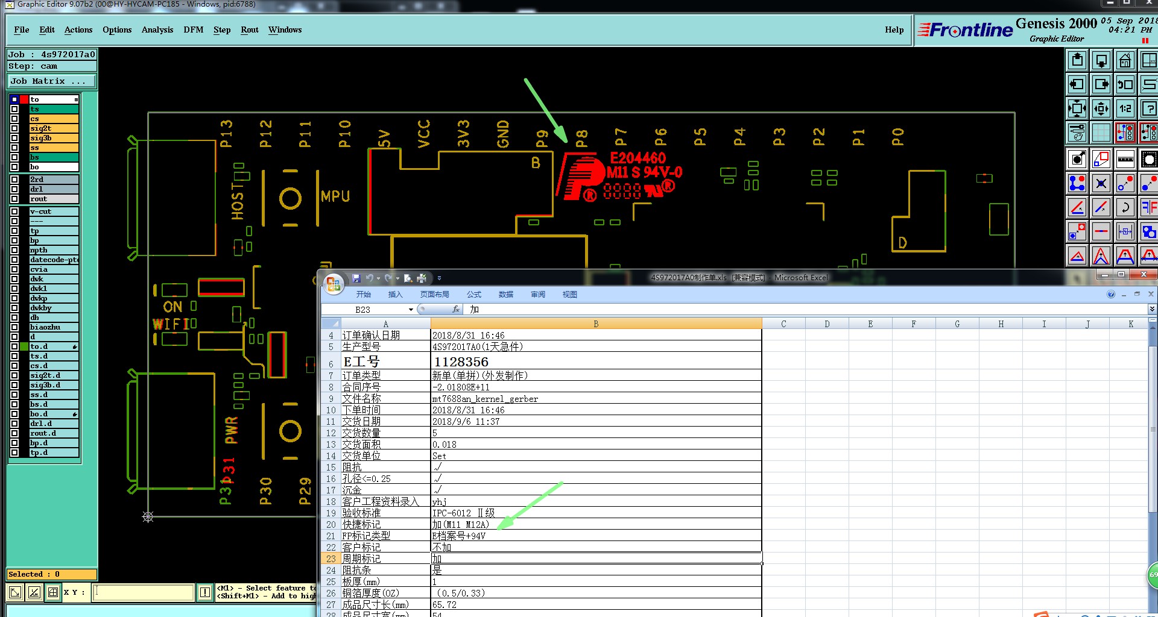Open the Excel 页面布局 ribbon tab
1158x617 pixels.
coord(435,294)
